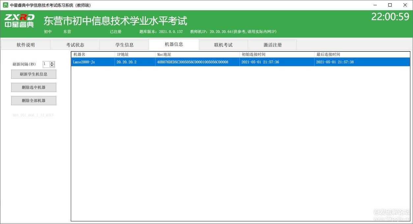Switch to the 软件说明 tab
The width and height of the screenshot is (413, 224).
(x=25, y=45)
